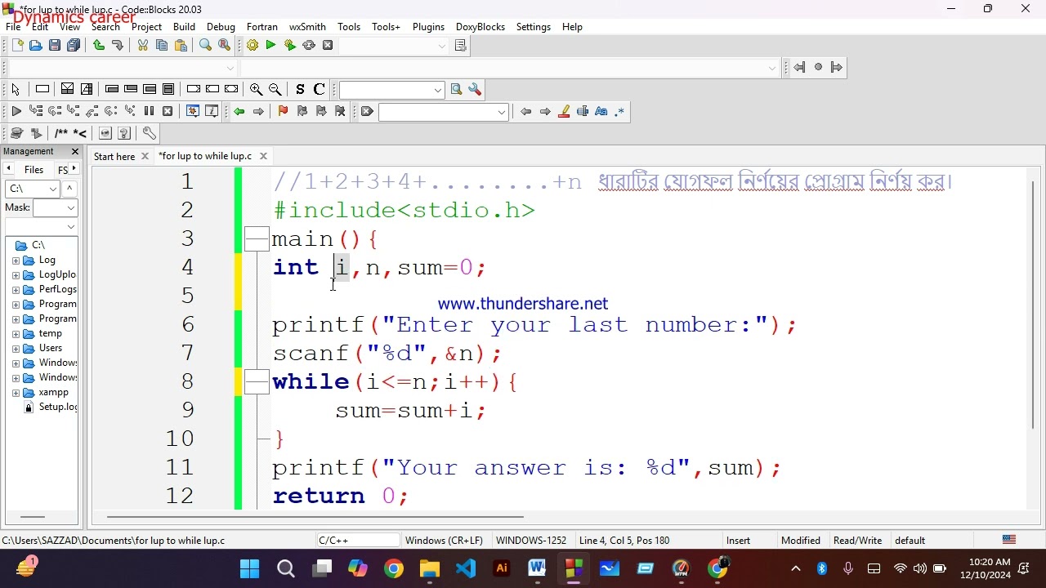The height and width of the screenshot is (588, 1046).
Task: Click the Build and run icon
Action: coord(290,46)
